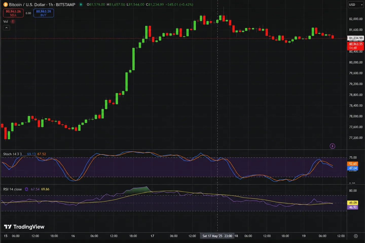Open chart settings gear icon

(356, 236)
